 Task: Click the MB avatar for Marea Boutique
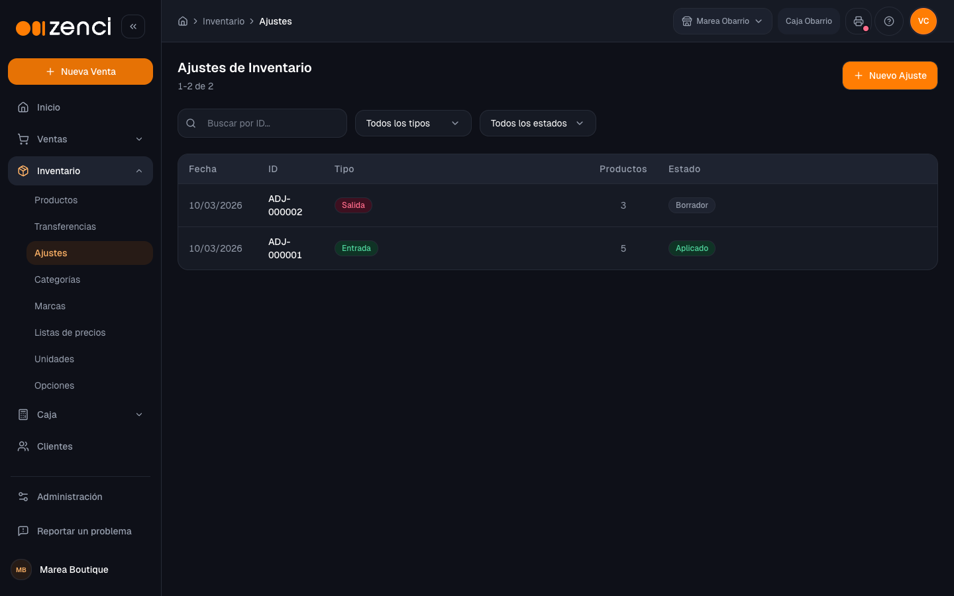click(x=21, y=570)
